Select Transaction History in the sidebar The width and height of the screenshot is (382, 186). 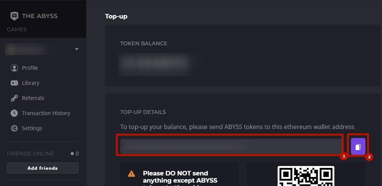46,113
